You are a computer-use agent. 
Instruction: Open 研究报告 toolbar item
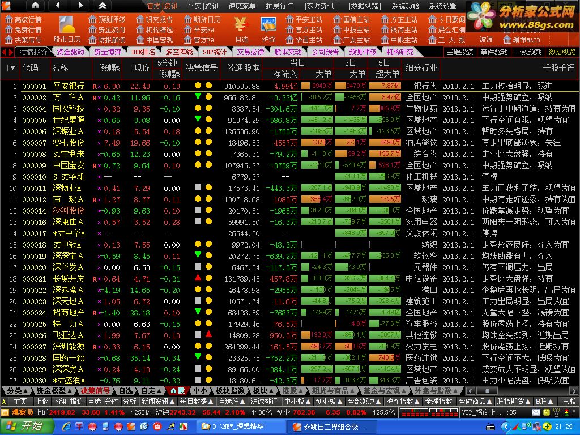[x=154, y=19]
